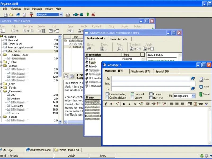
Task: Click in the To field
Action: (x=151, y=78)
